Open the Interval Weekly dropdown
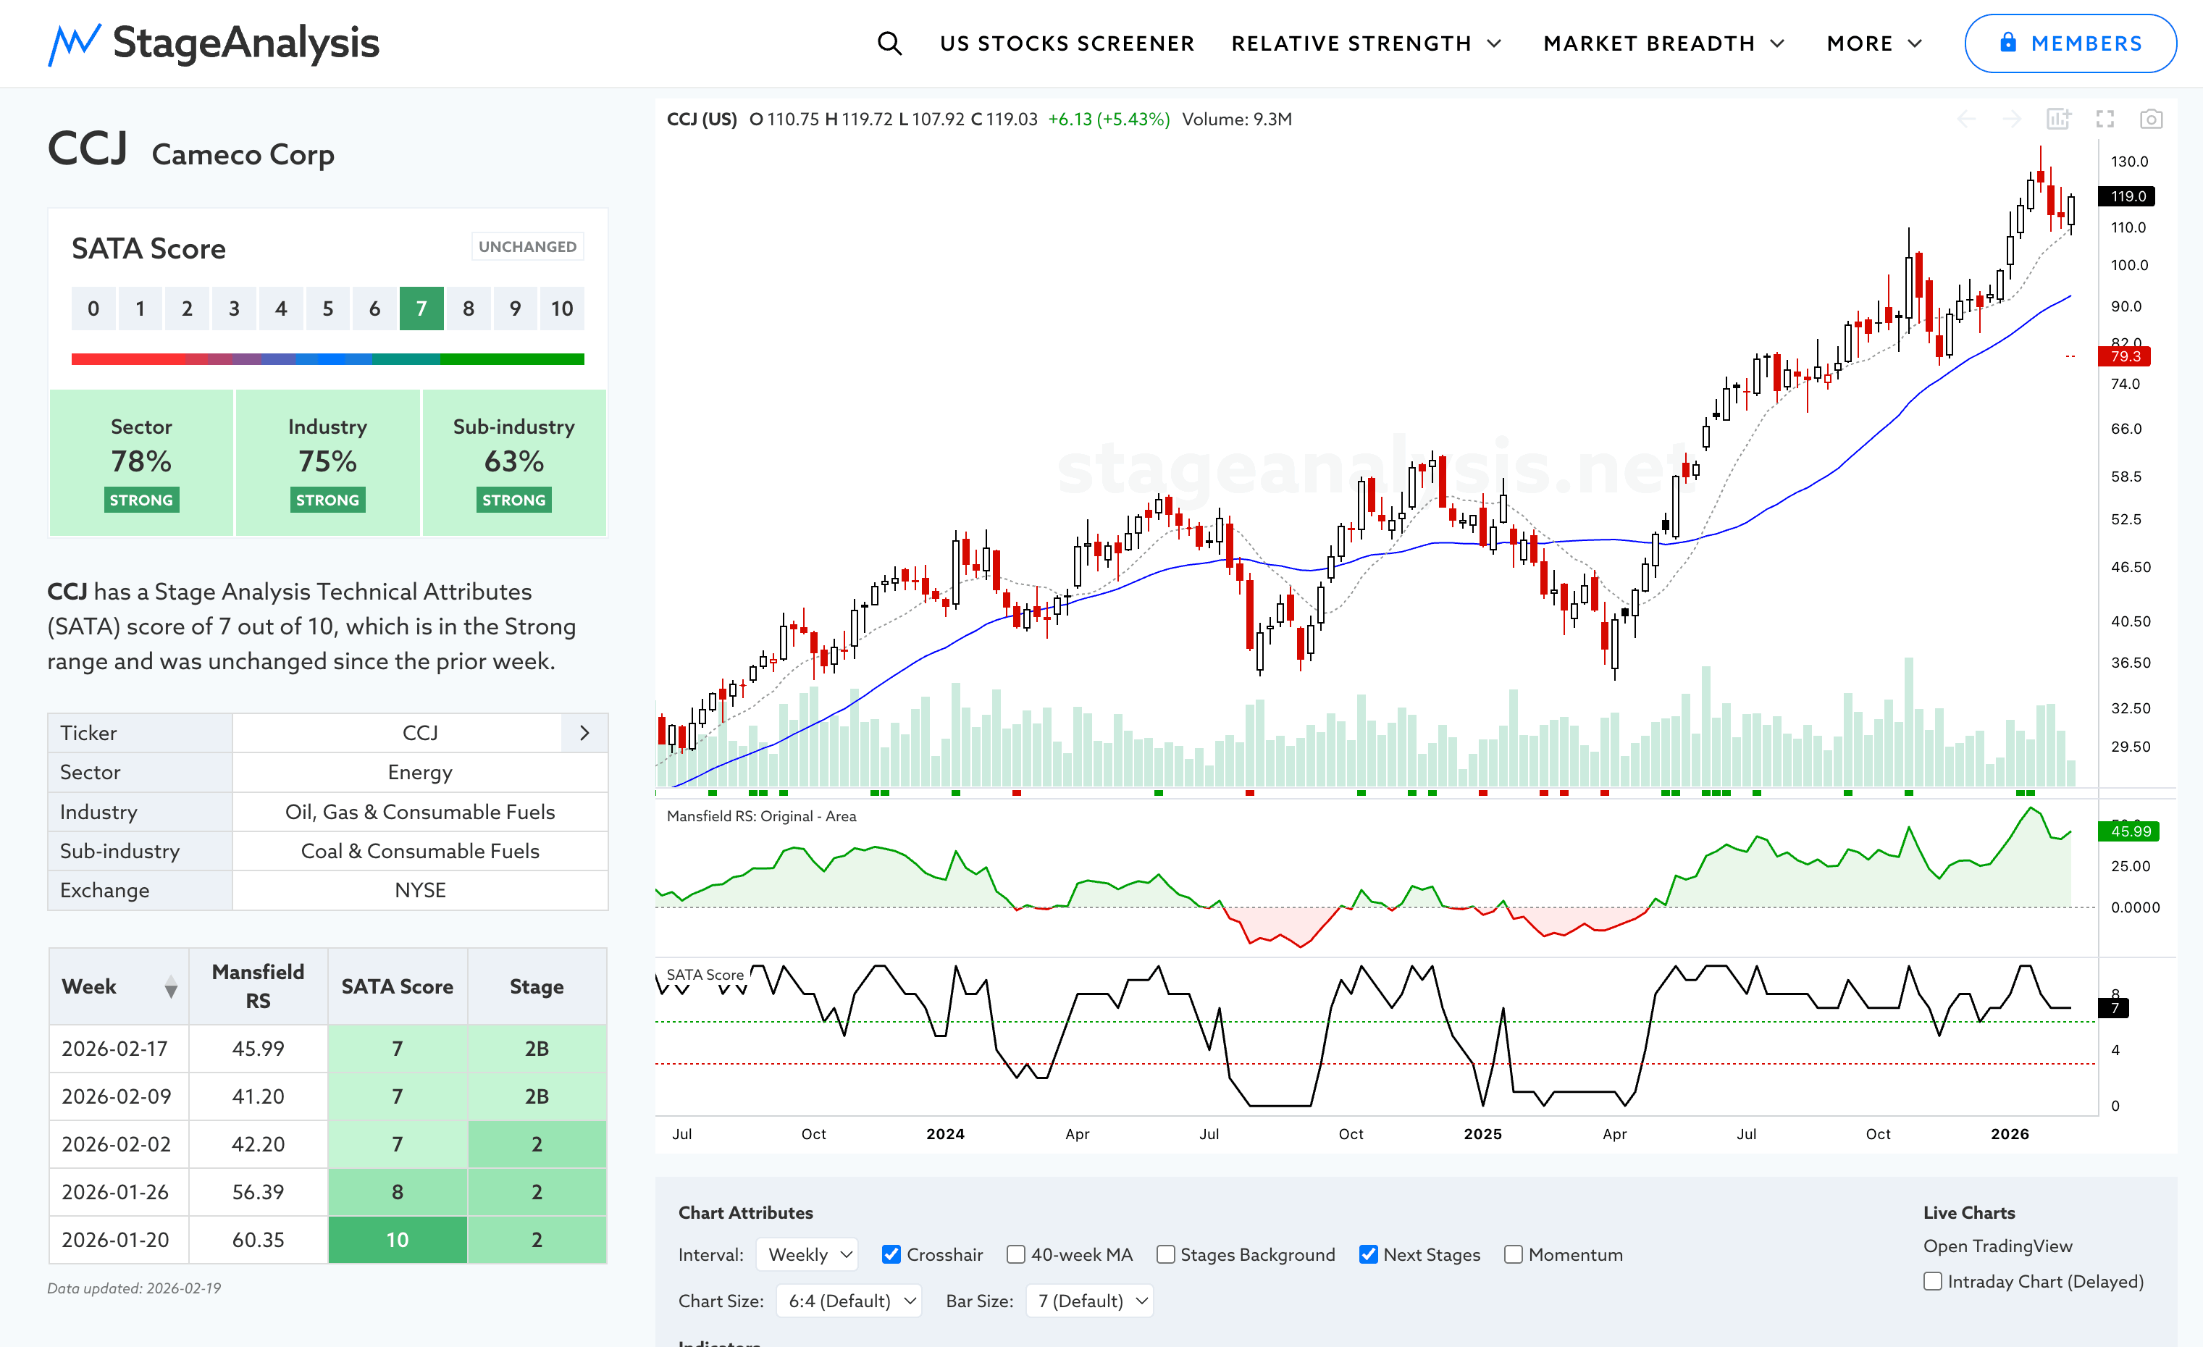2203x1347 pixels. [x=807, y=1254]
